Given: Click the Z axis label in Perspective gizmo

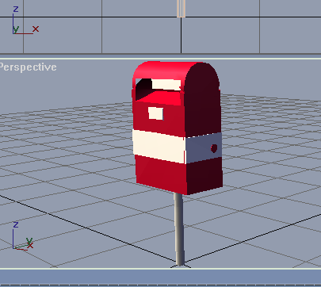Looking at the screenshot, I should point(16,225).
